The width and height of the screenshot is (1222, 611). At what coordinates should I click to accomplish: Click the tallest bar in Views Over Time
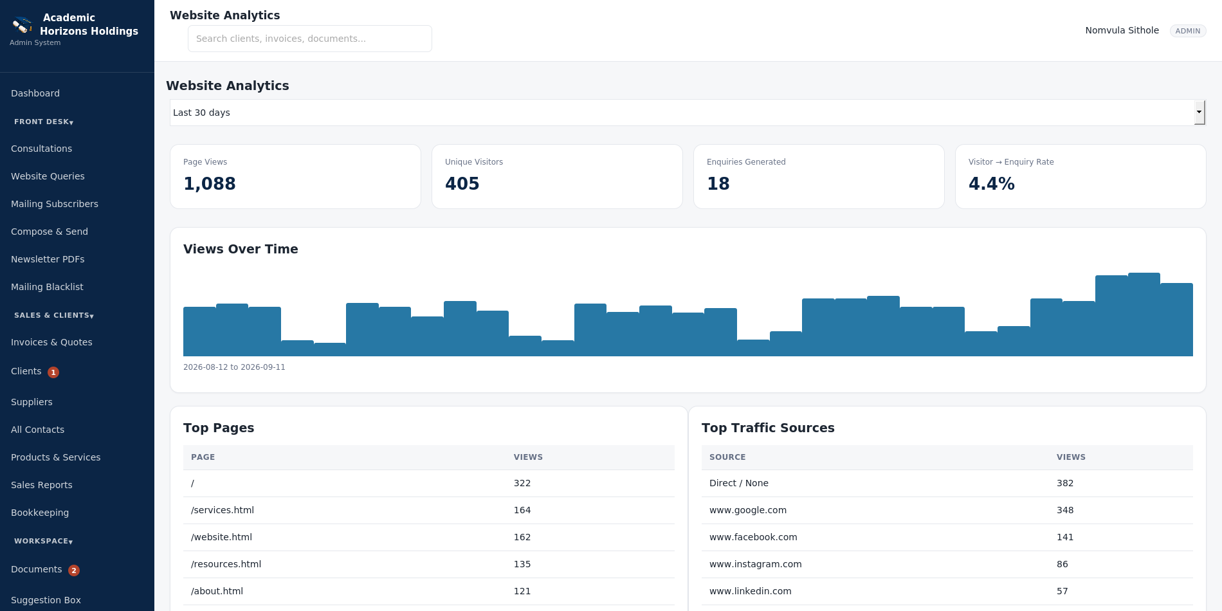(x=1144, y=315)
